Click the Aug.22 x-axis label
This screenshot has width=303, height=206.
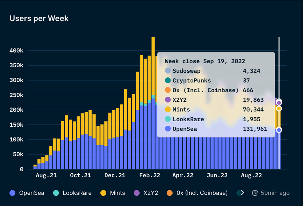tap(251, 175)
